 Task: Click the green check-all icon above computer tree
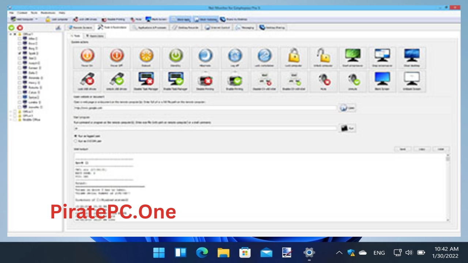point(12,28)
